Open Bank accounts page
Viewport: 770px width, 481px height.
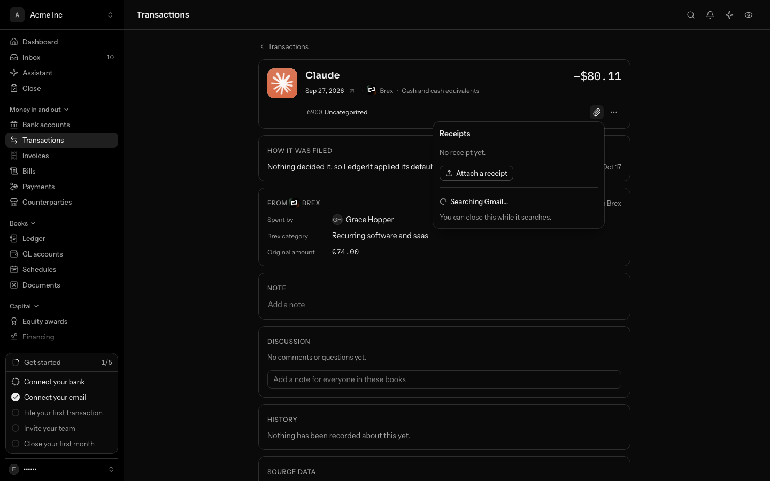61,125
